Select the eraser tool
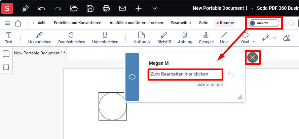The width and height of the screenshot is (299, 139). point(286,38)
